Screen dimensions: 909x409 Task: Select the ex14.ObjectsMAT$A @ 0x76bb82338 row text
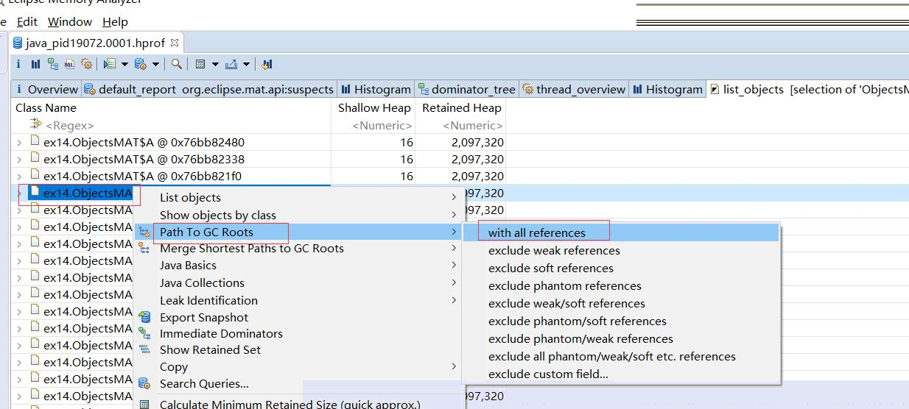[x=144, y=159]
